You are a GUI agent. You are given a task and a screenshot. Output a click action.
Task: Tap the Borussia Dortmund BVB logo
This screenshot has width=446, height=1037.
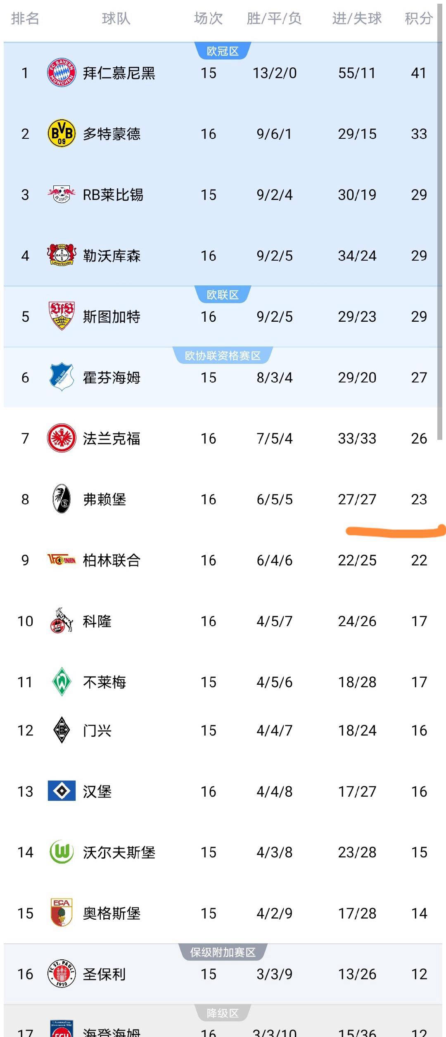[62, 133]
